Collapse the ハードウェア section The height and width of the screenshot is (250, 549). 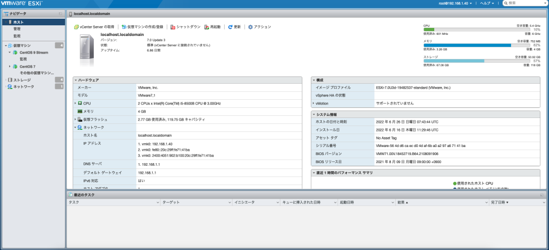coord(76,80)
